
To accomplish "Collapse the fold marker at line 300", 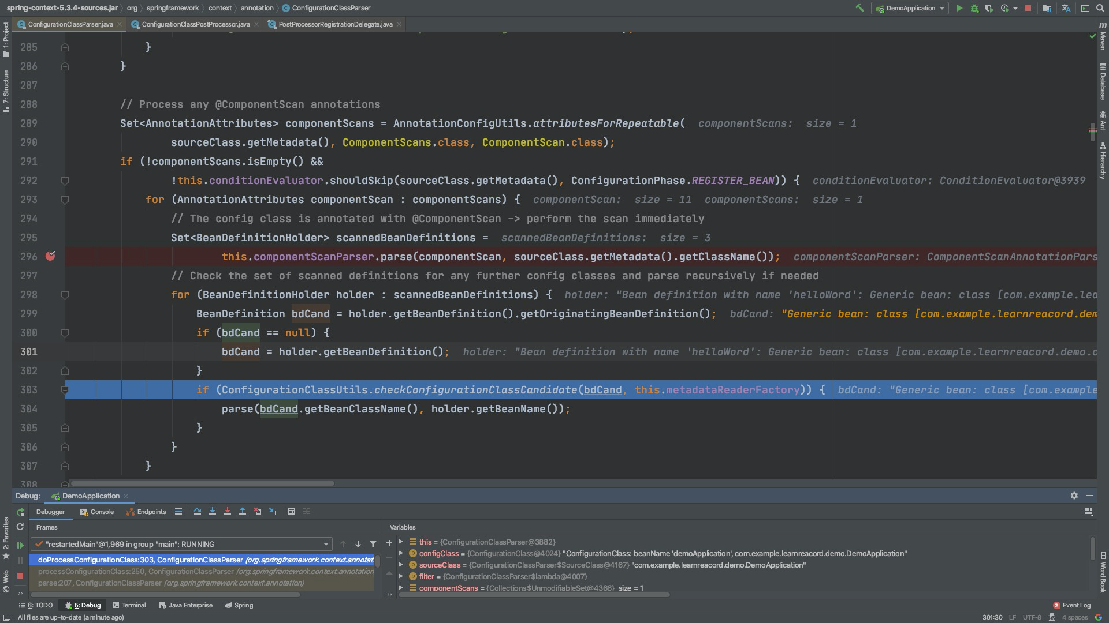I will coord(65,333).
